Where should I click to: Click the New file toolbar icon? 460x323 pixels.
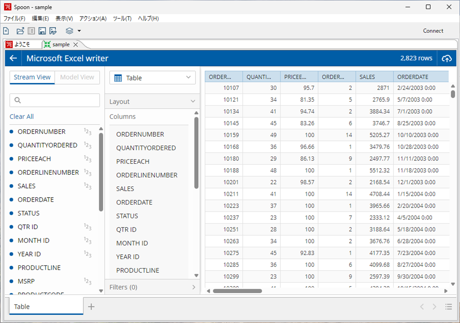click(x=6, y=31)
